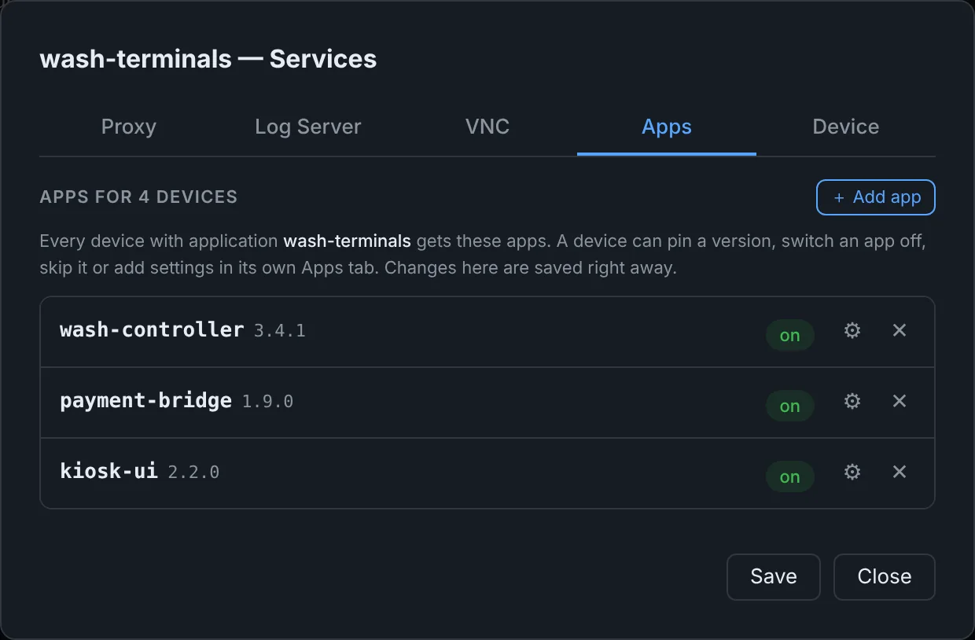Click the wash-terminals — Services title
This screenshot has height=640, width=975.
click(x=208, y=59)
